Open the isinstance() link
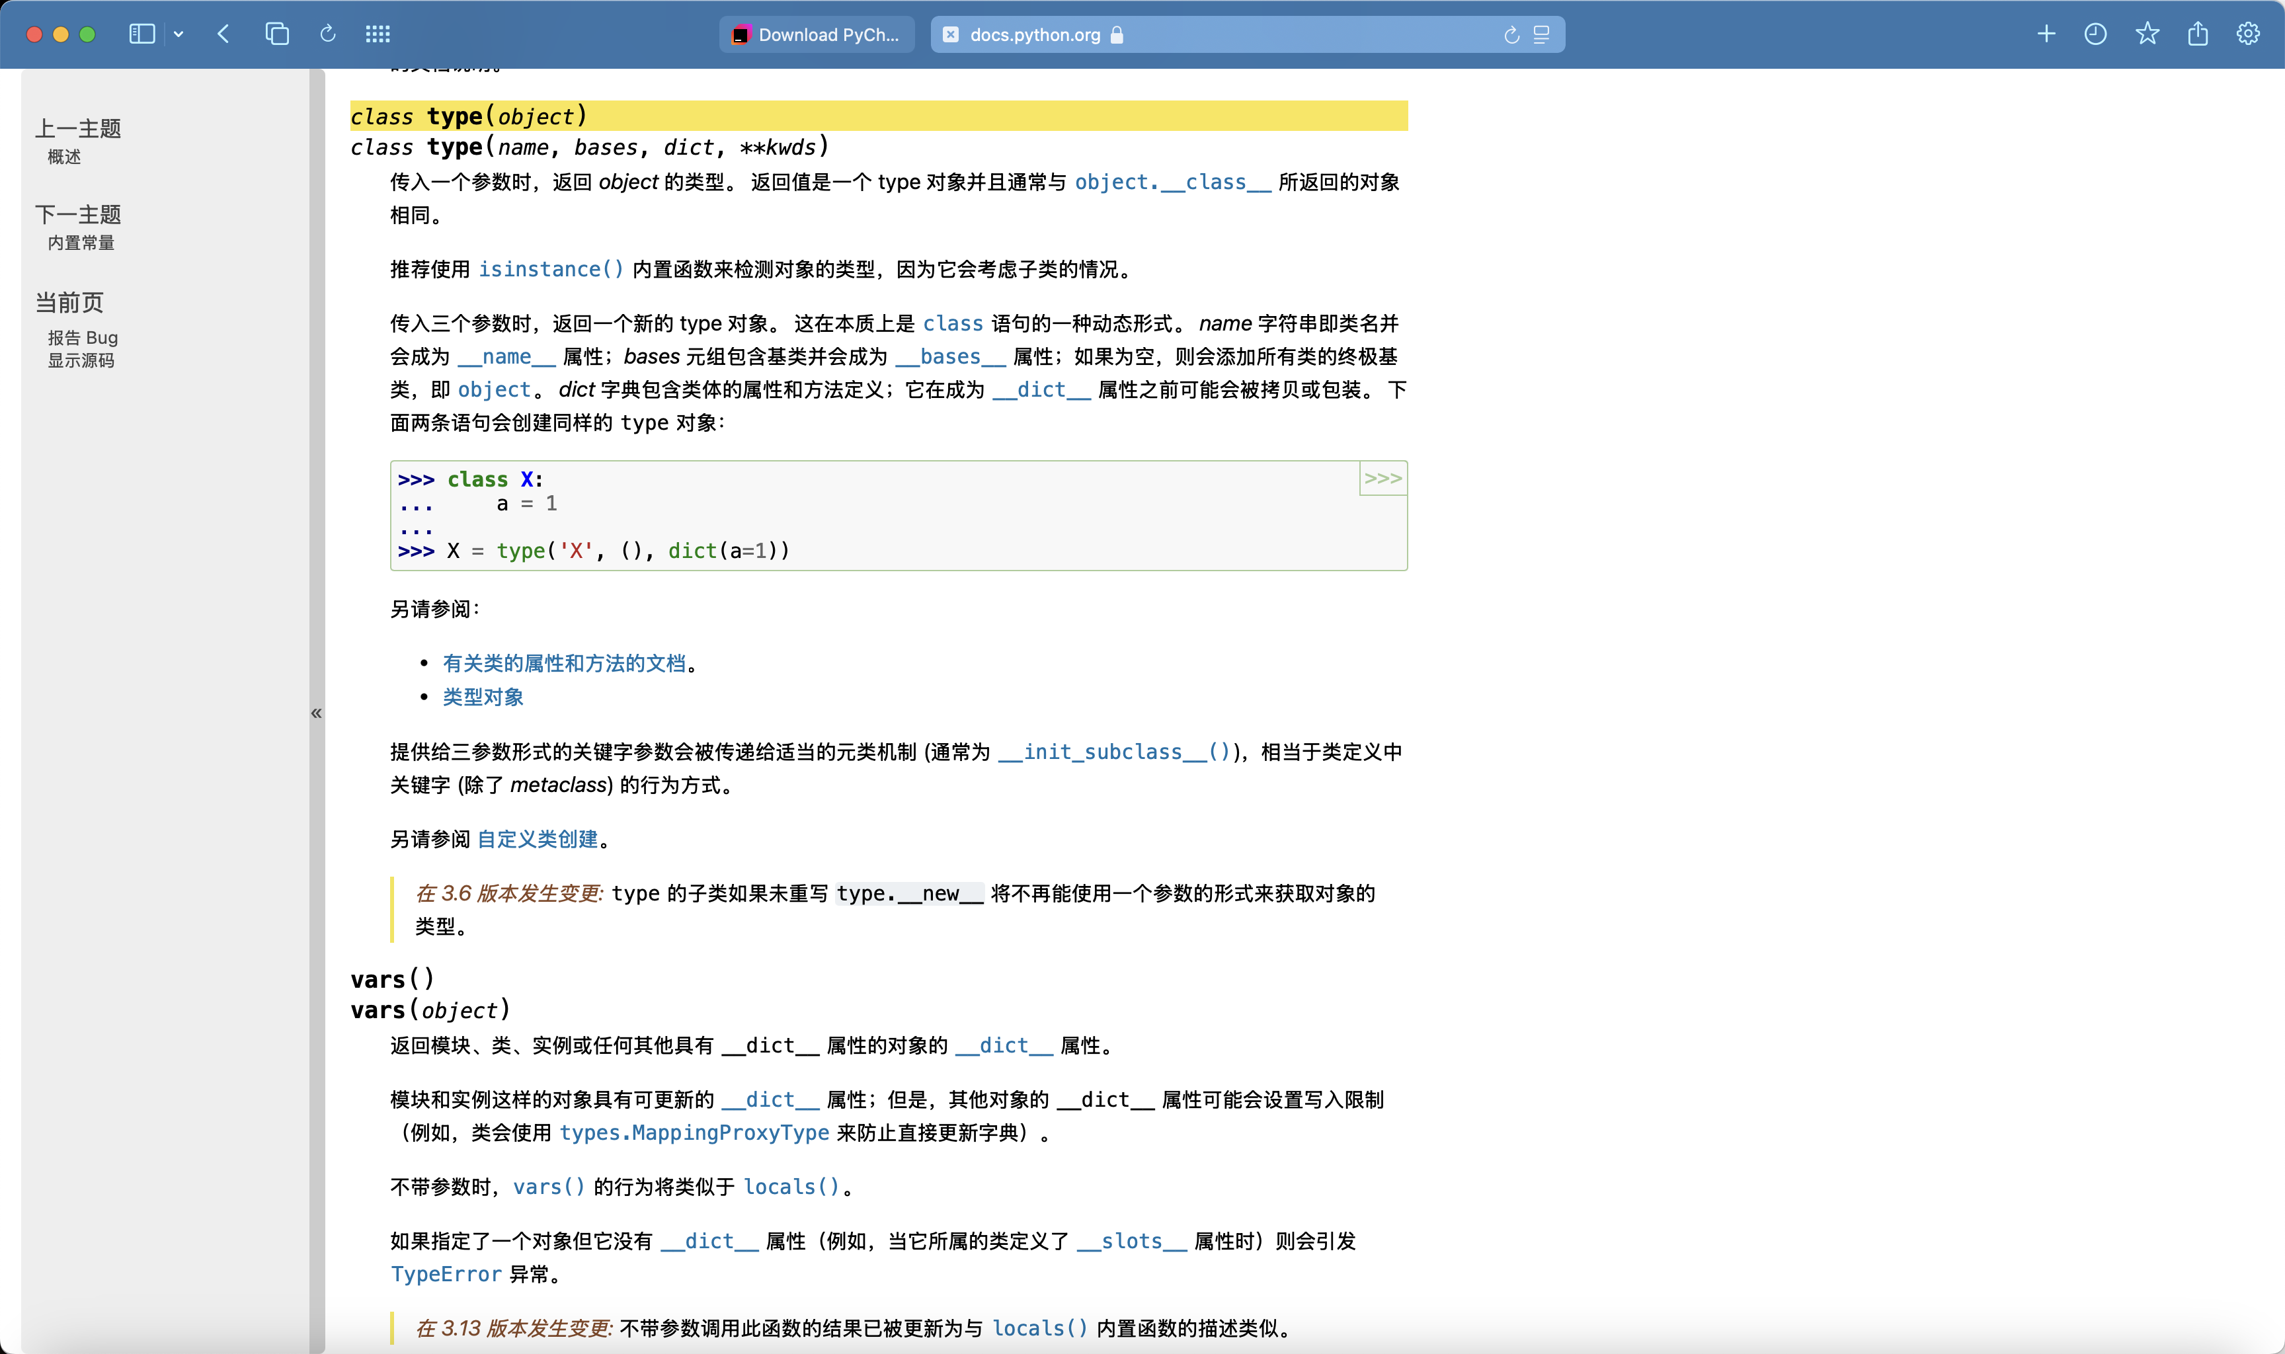The width and height of the screenshot is (2285, 1354). click(x=551, y=269)
